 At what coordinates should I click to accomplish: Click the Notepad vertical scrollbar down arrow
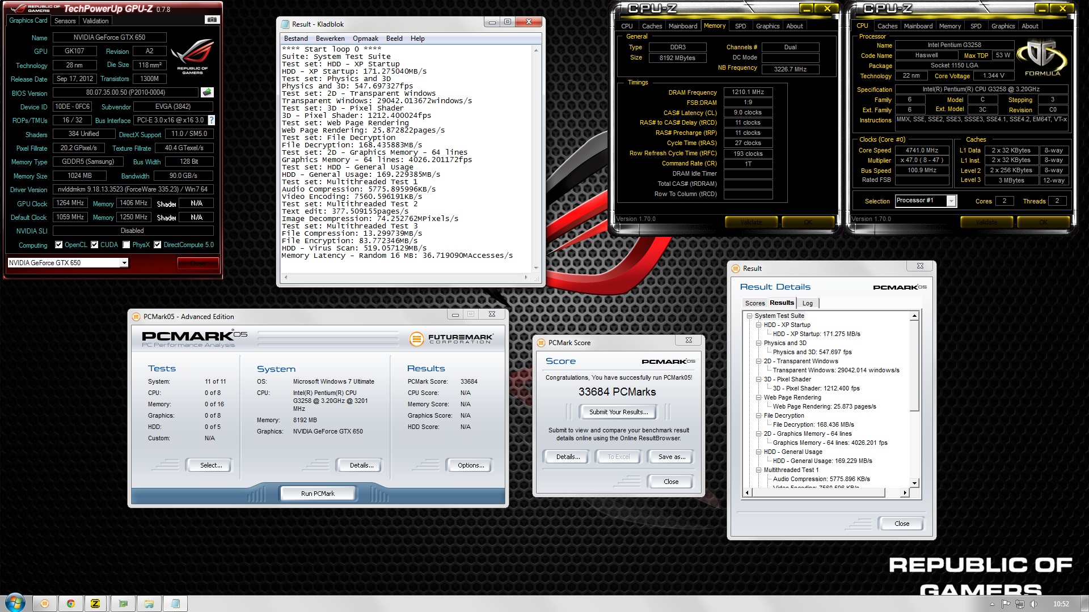click(536, 268)
